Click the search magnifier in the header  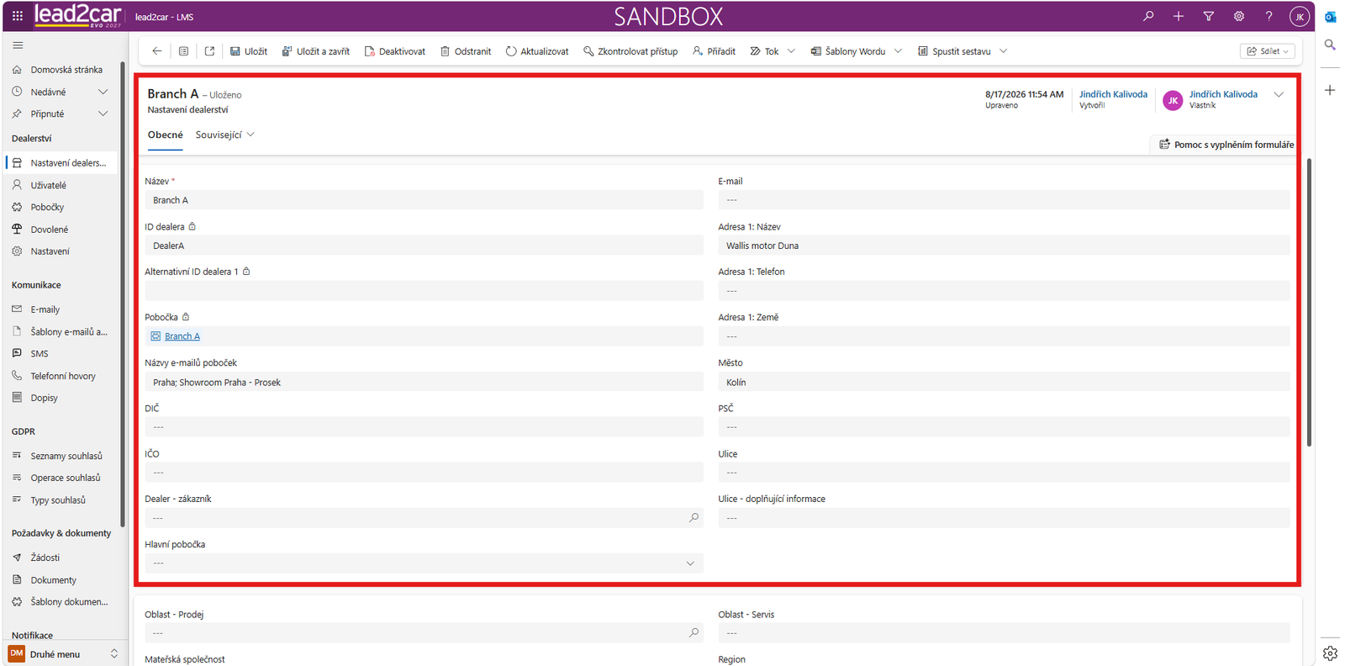(x=1148, y=16)
